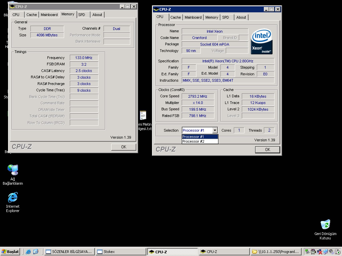Choose Processor #1 from the dropdown list

pyautogui.click(x=200, y=137)
